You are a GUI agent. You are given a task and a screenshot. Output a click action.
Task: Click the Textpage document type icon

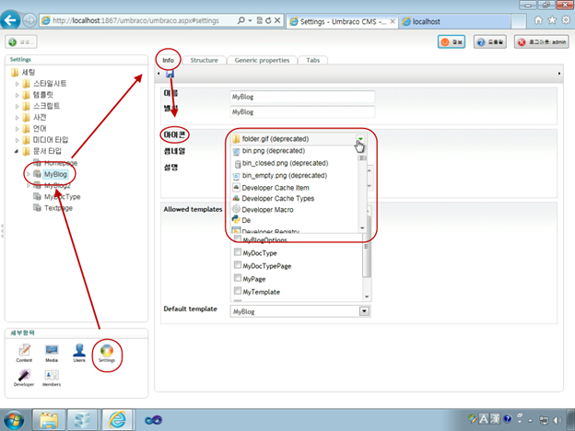(x=37, y=208)
